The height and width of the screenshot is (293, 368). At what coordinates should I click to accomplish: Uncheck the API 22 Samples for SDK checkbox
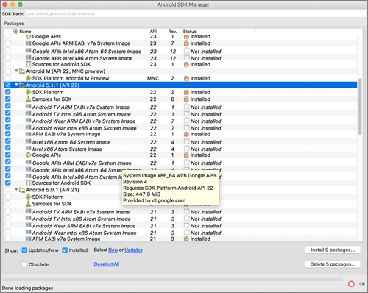click(x=8, y=99)
